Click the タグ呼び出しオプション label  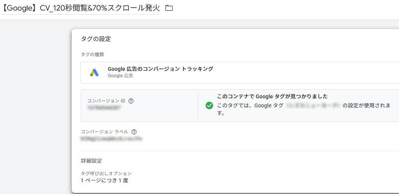(106, 173)
